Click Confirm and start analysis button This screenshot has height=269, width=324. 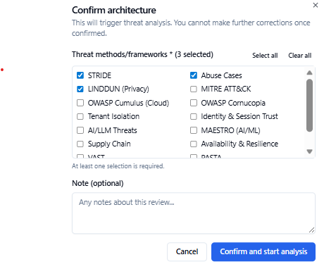[x=263, y=251]
